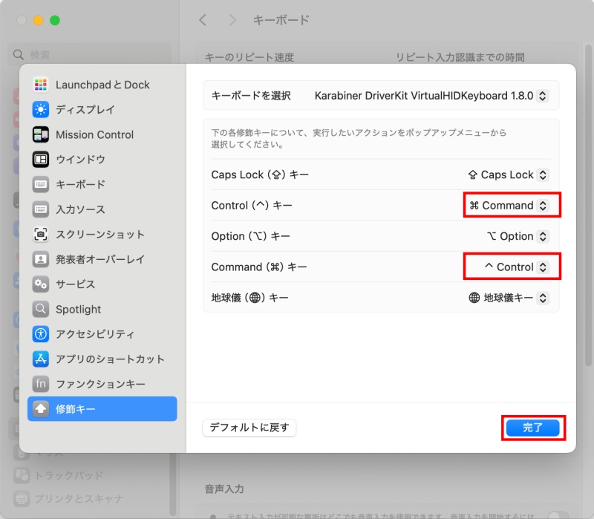Expand Command key action popup
The width and height of the screenshot is (594, 519).
[x=516, y=267]
